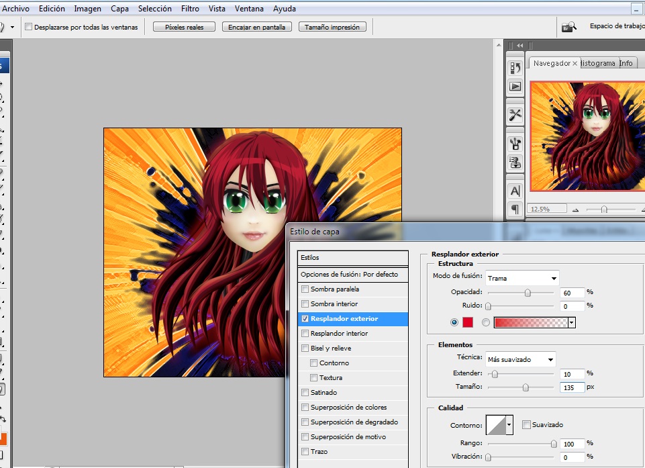Screen dimensions: 645x468
Task: Expand the Técnica dropdown showing Más suavizado
Action: 520,359
